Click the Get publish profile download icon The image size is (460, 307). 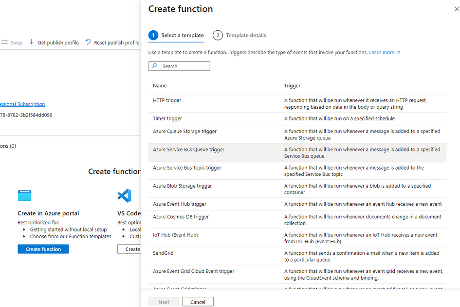pos(31,42)
